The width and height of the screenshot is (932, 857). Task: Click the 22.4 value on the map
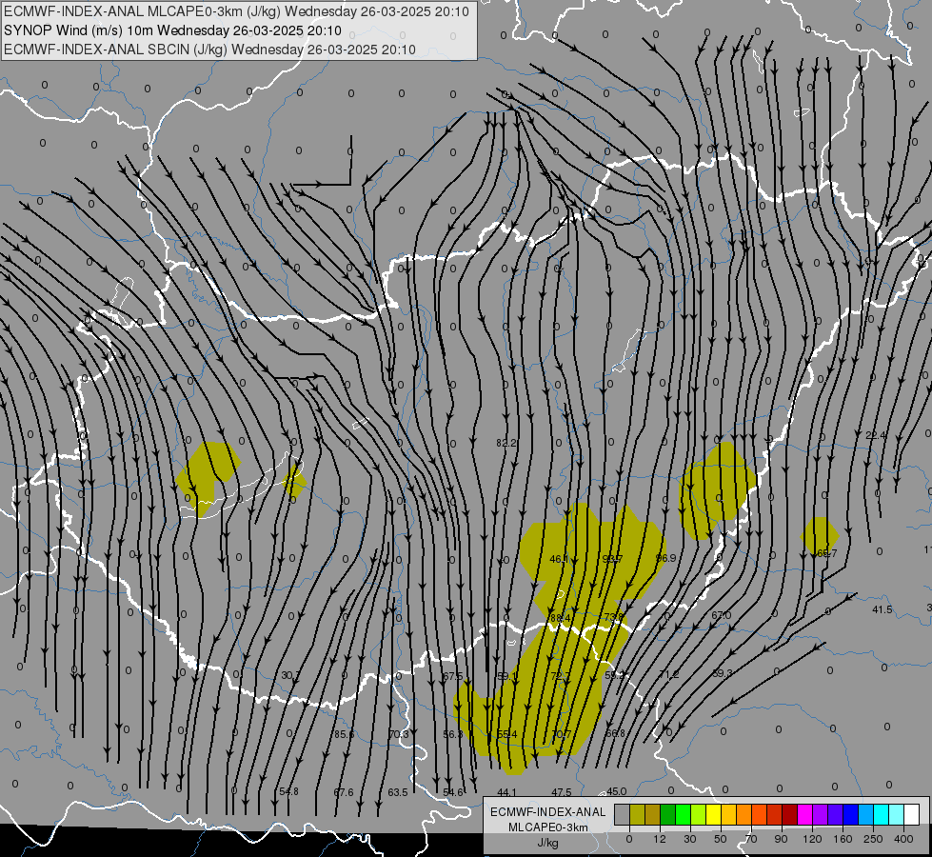pyautogui.click(x=876, y=435)
